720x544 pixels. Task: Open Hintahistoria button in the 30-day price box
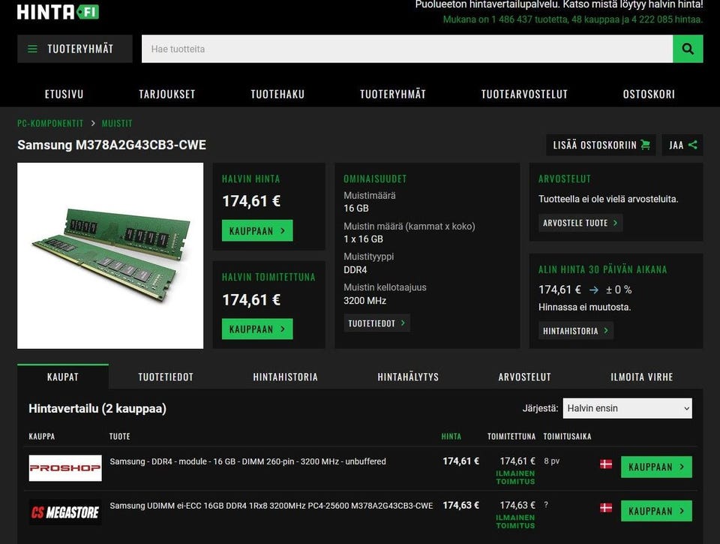click(x=575, y=330)
